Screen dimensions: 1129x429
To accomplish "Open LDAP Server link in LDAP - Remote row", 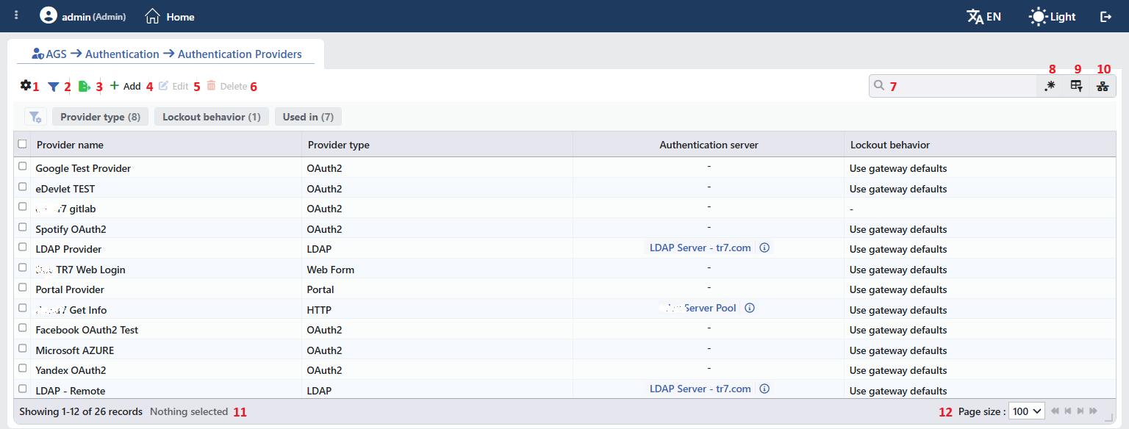I will click(x=700, y=389).
